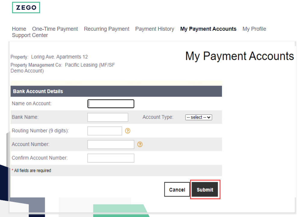The image size is (300, 217).
Task: Visit the Support Center link
Action: (x=30, y=35)
